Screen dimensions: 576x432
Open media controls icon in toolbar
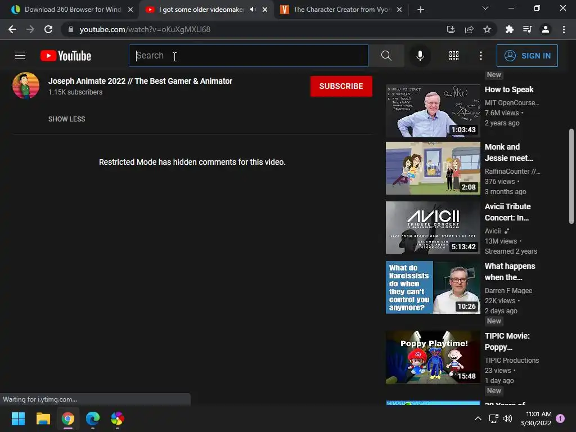tap(527, 29)
